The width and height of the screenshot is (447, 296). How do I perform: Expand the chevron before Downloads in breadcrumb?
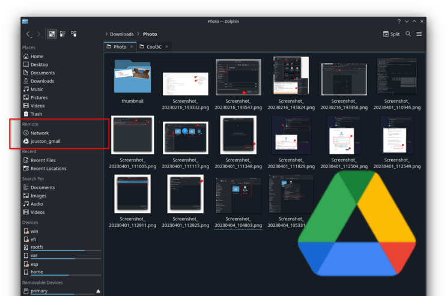click(x=106, y=34)
